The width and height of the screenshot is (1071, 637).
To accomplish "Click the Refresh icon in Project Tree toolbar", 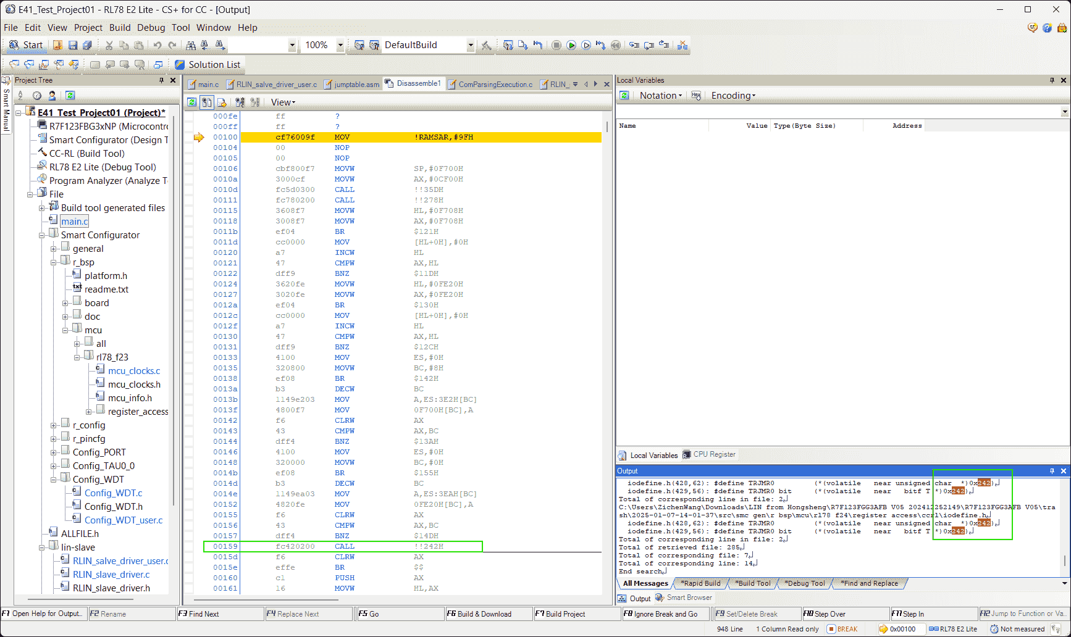I will 70,96.
